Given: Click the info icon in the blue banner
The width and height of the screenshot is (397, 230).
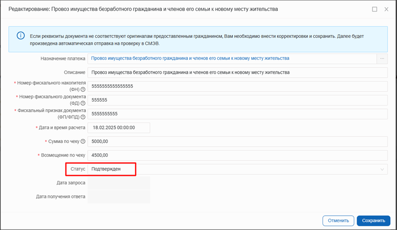Looking at the screenshot, I should tap(21, 36).
